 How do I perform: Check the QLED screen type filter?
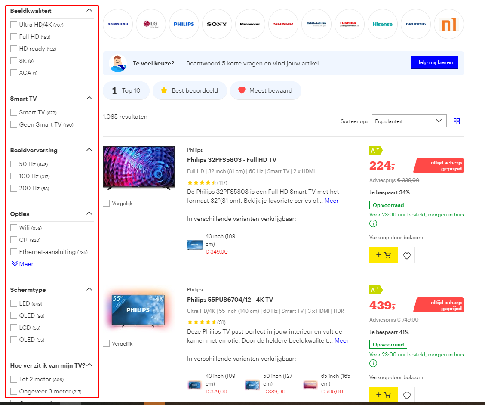[x=14, y=316]
